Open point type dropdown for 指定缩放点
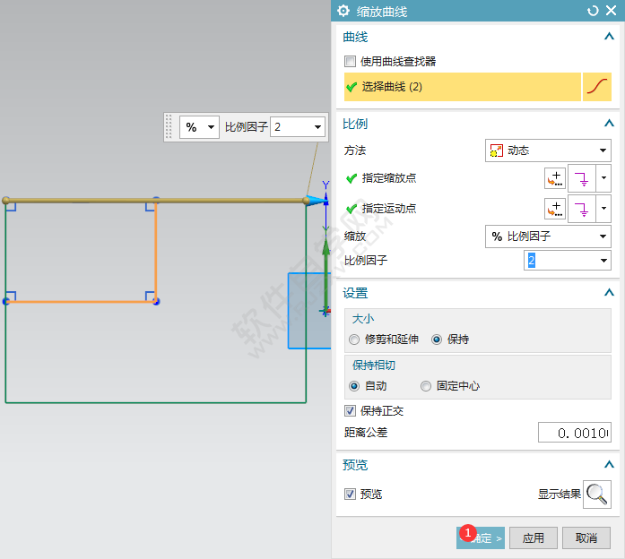 [x=603, y=178]
